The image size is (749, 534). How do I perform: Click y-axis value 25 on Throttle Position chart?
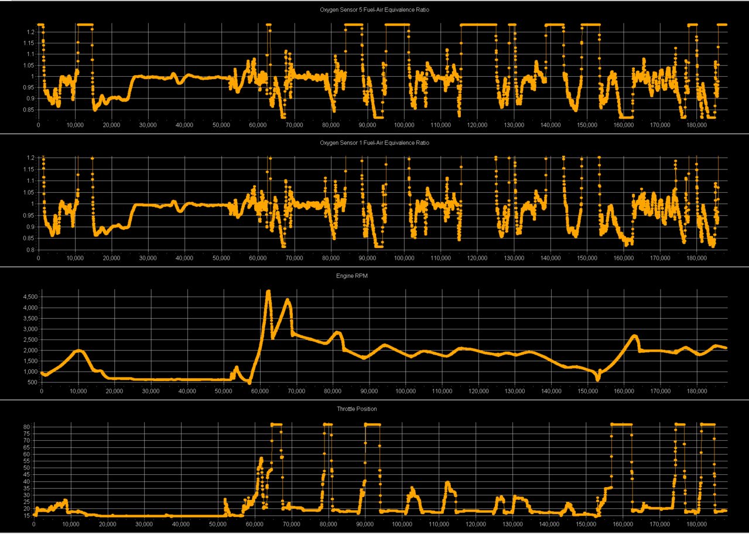tap(27, 502)
